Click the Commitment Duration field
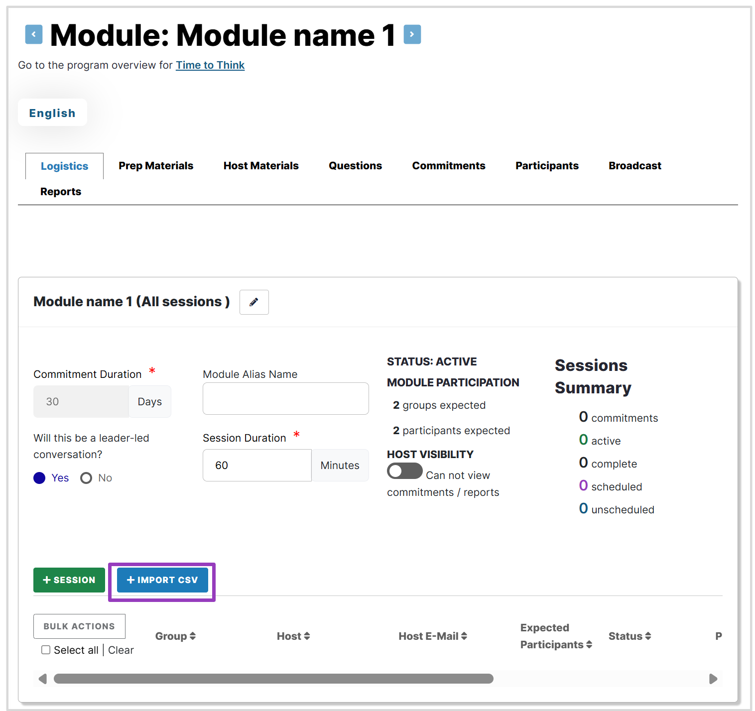The width and height of the screenshot is (755, 711). [81, 402]
